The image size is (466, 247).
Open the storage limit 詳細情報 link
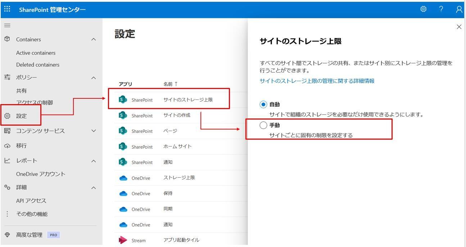pos(317,81)
